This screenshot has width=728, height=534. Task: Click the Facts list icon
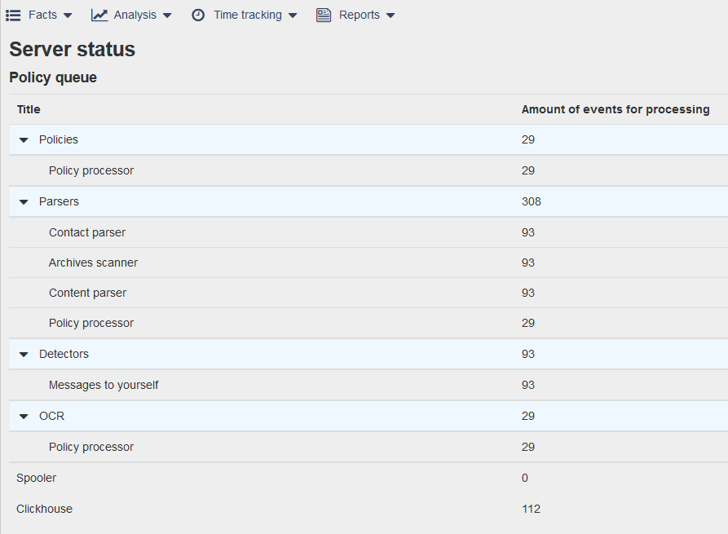(13, 15)
